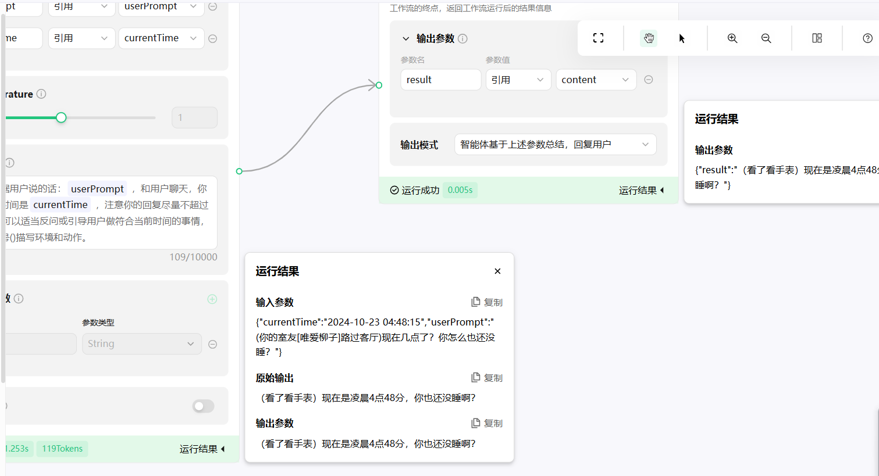This screenshot has height=476, width=879.
Task: Click the LLM node output connector
Action: click(239, 171)
